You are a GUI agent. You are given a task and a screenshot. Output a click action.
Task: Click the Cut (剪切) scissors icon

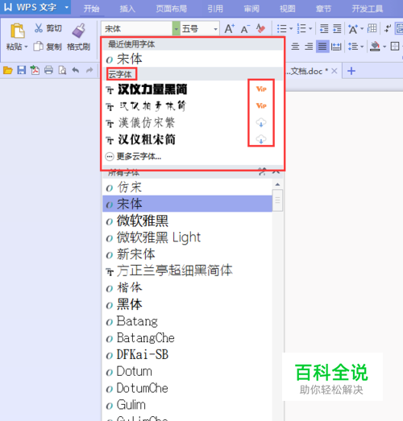coord(39,28)
